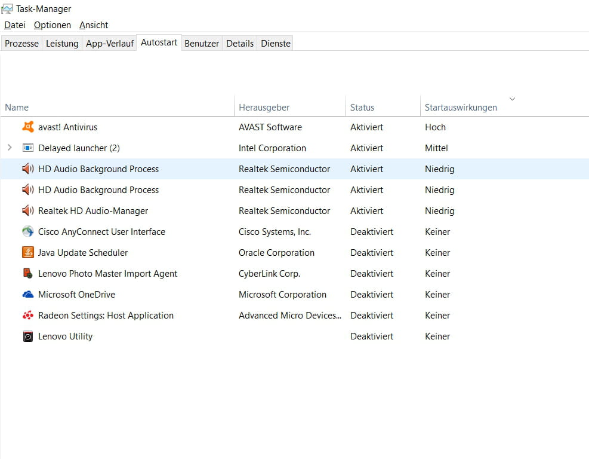Click Deaktiviert status of Lenovo Utility

[372, 336]
